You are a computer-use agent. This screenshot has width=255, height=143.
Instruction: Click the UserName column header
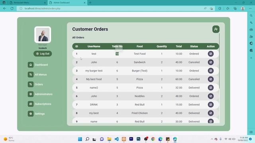[94, 46]
